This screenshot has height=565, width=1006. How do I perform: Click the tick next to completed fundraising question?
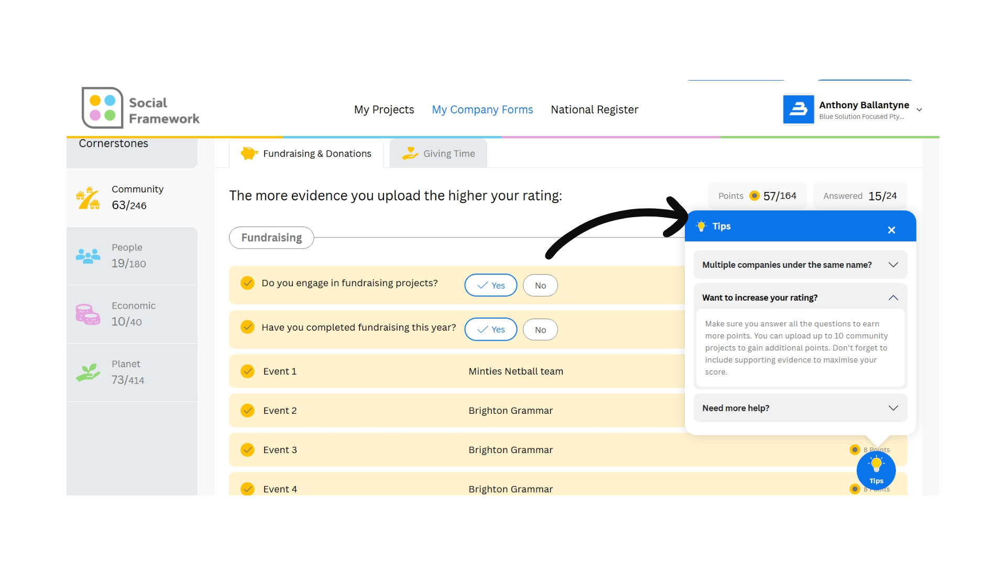(x=247, y=327)
